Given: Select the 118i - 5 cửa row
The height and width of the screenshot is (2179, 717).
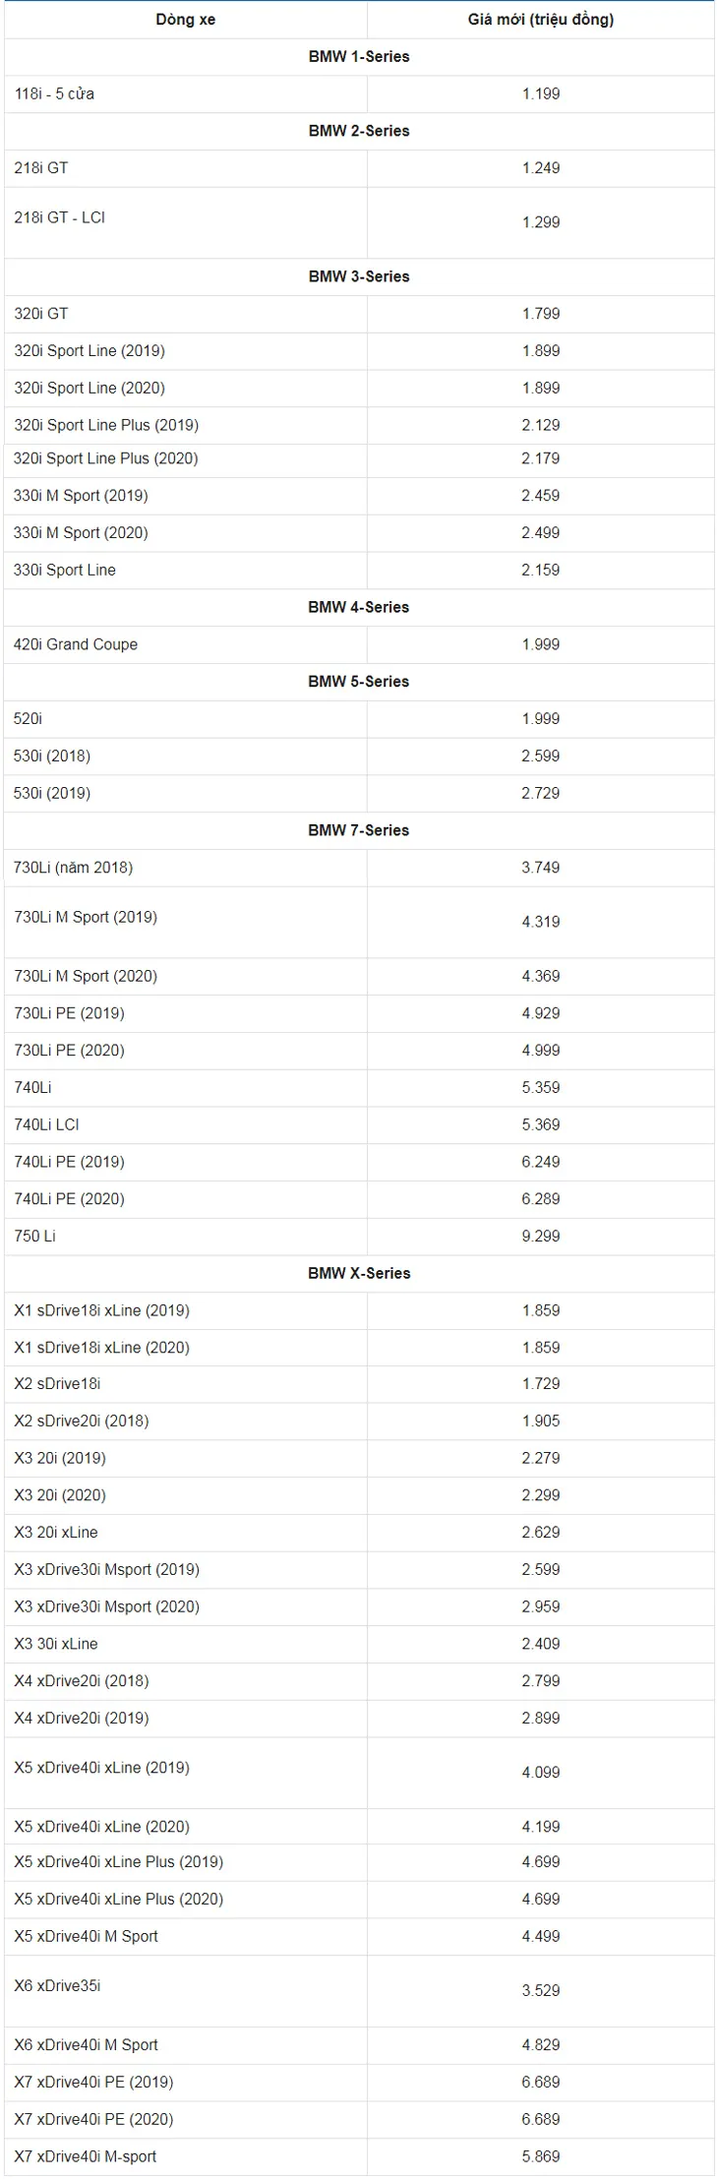Looking at the screenshot, I should pyautogui.click(x=359, y=94).
